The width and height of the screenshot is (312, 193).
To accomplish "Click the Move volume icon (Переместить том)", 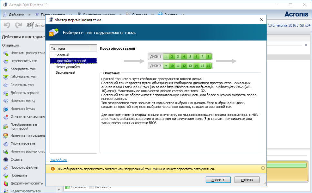I will coord(5,61).
